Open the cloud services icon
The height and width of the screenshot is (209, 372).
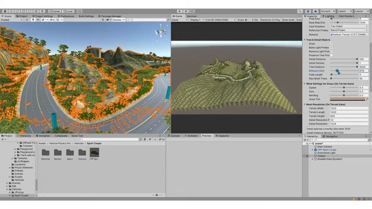pyautogui.click(x=315, y=11)
